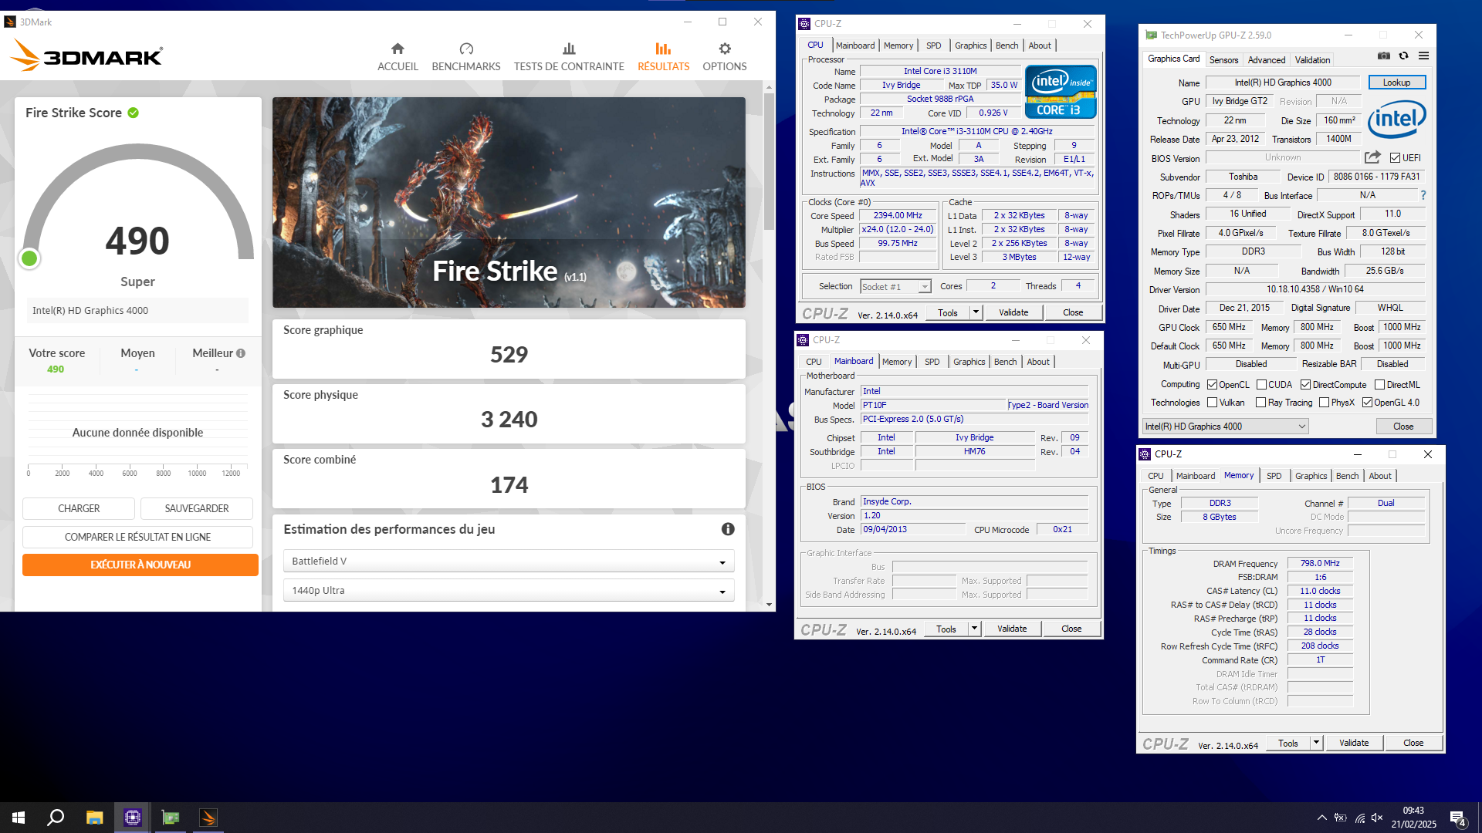Open the Battlefield V game dropdown

(509, 562)
